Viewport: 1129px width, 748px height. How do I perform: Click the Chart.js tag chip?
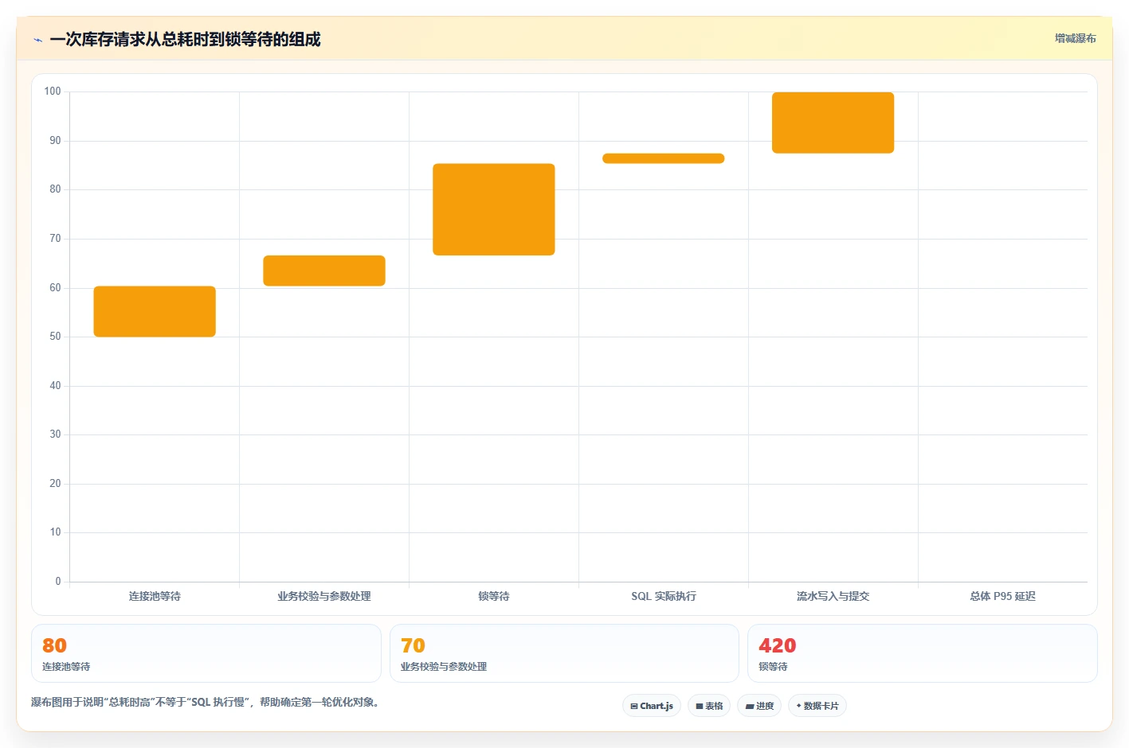[652, 706]
